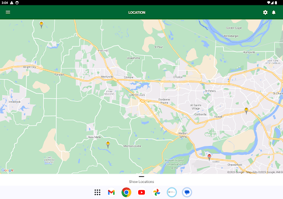Click the Golden Eagle map label

click(234, 28)
